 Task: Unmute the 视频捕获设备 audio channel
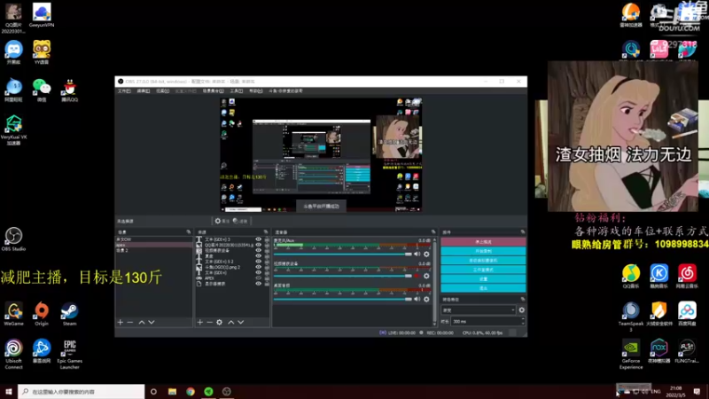[x=417, y=276]
